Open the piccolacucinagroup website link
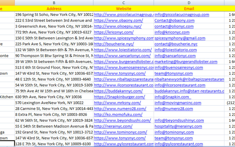The height and width of the screenshot is (147, 235). click(x=124, y=15)
